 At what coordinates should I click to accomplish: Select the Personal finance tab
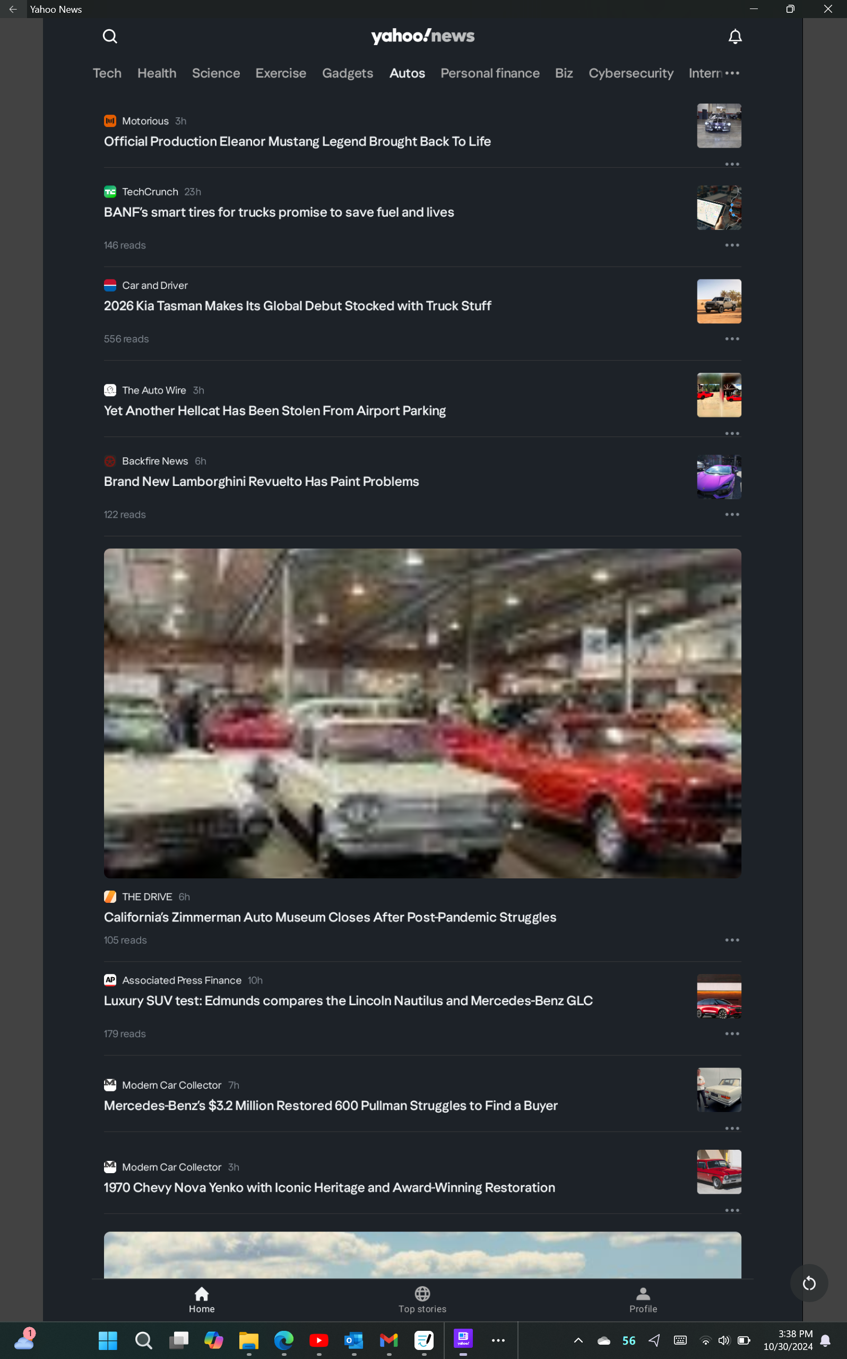490,73
